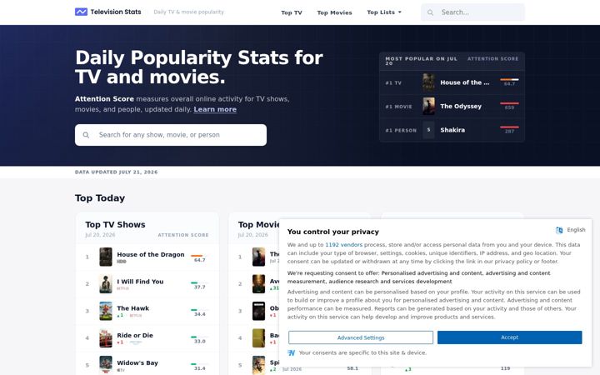Screen dimensions: 600x375
Task: Focus the header Search field
Action: tap(473, 12)
